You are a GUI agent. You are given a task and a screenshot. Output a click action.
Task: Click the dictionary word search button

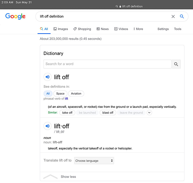(x=176, y=64)
